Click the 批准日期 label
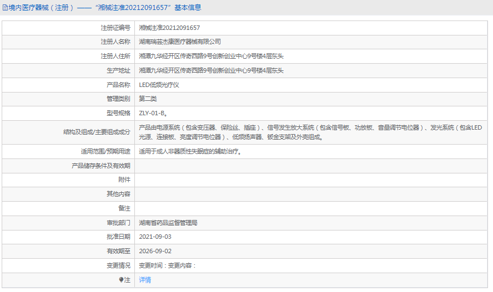The width and height of the screenshot is (493, 292). [118, 237]
